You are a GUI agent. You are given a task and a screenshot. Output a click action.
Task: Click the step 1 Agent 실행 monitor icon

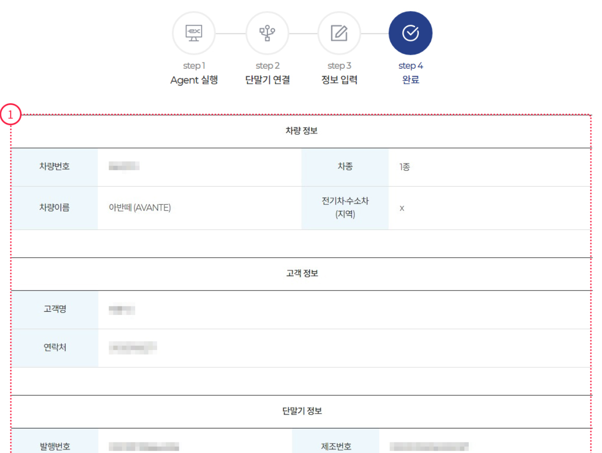point(194,32)
